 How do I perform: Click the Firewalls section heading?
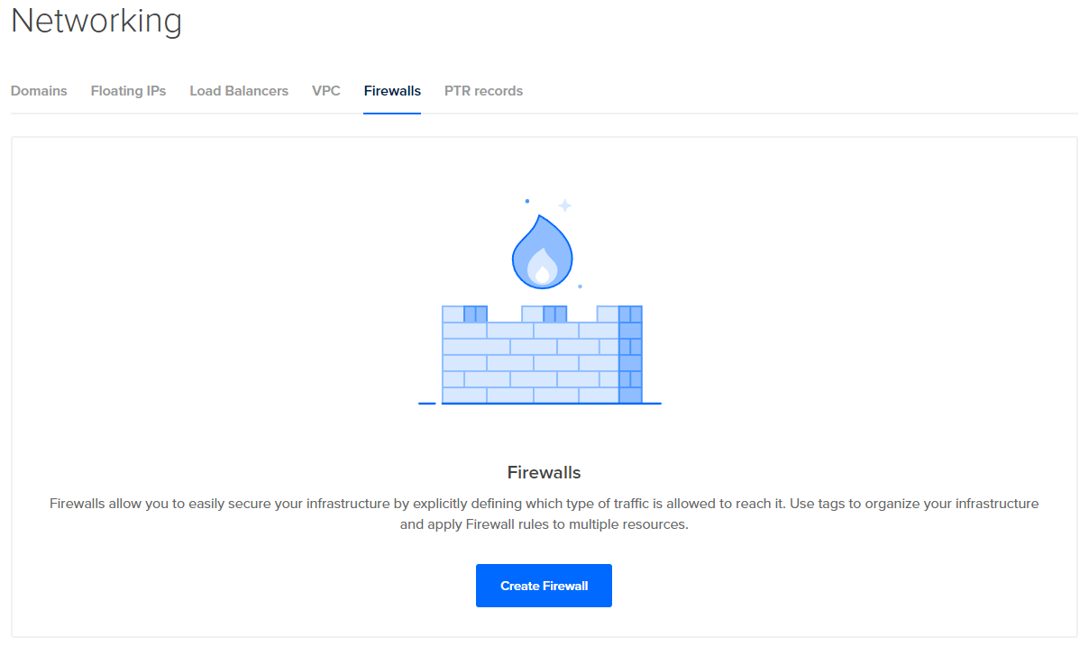pos(544,471)
